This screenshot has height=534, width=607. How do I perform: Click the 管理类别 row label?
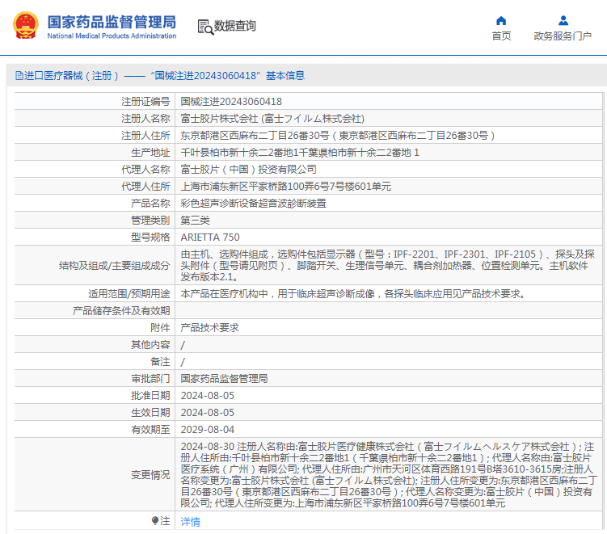coord(150,221)
